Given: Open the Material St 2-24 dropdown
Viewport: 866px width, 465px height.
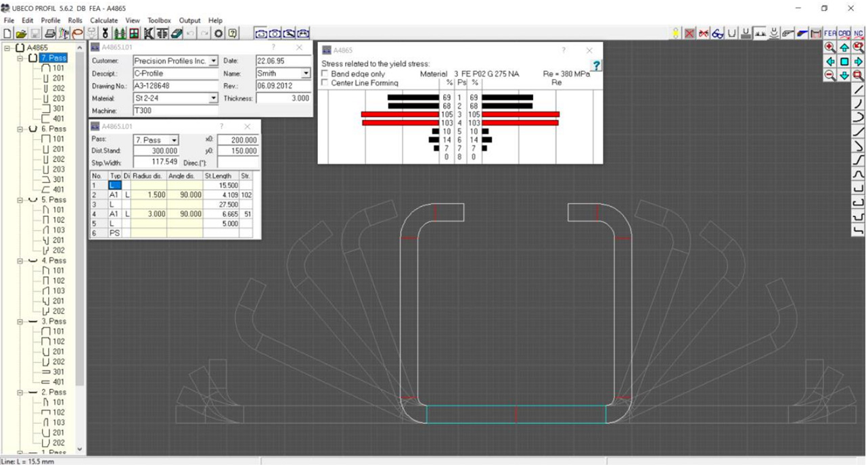Looking at the screenshot, I should pos(214,98).
